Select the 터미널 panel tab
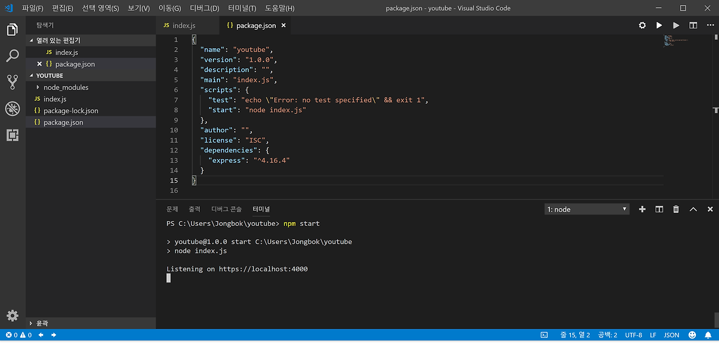The height and width of the screenshot is (343, 719). point(261,209)
